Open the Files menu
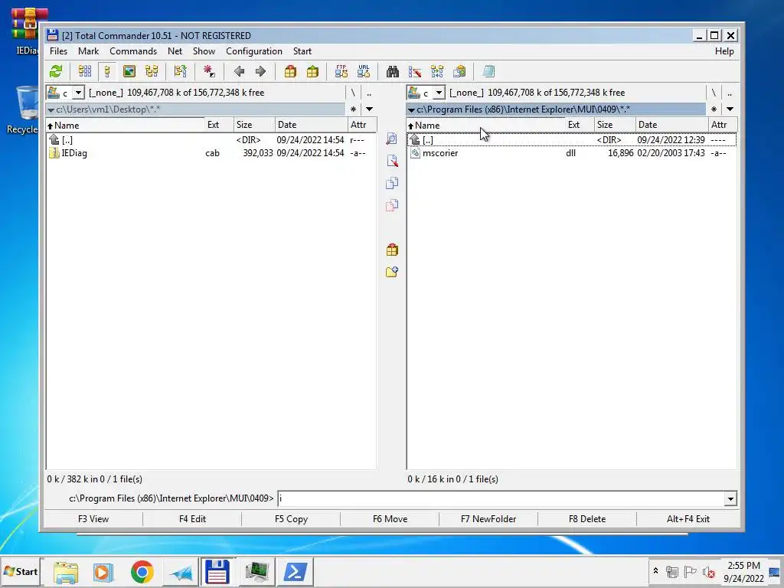The height and width of the screenshot is (588, 784). click(x=58, y=51)
